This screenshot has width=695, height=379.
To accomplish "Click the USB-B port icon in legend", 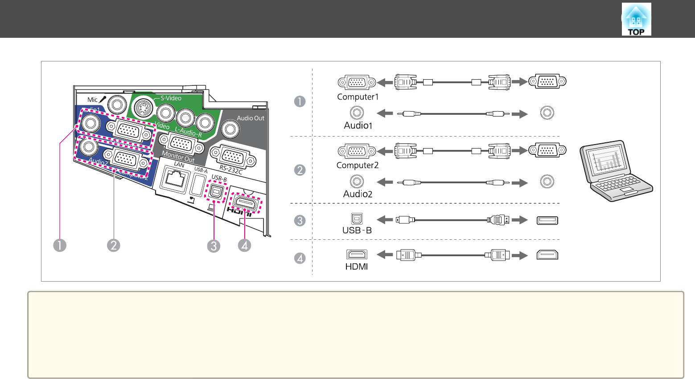I will 357,218.
